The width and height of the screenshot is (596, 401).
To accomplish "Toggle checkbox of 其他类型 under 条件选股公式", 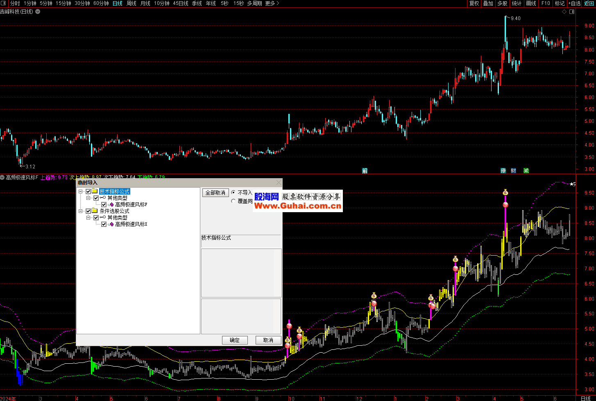I will tap(96, 217).
